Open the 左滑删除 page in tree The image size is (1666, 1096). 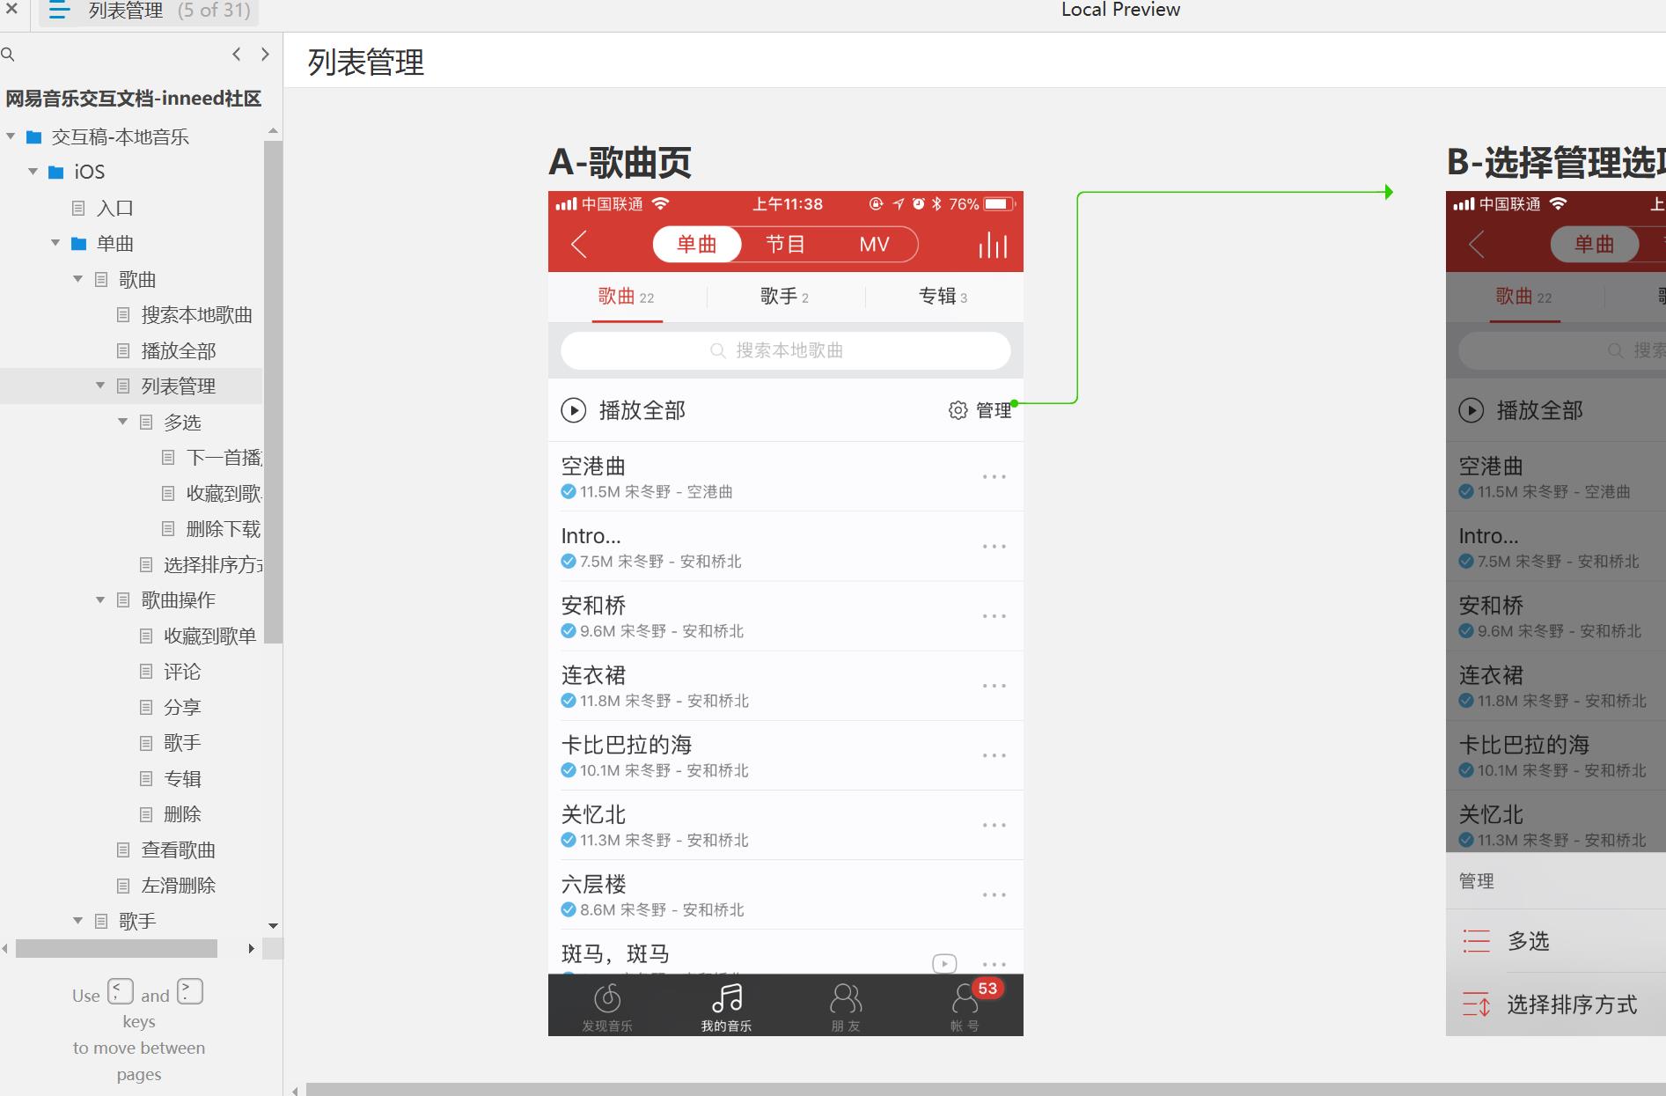tap(179, 886)
